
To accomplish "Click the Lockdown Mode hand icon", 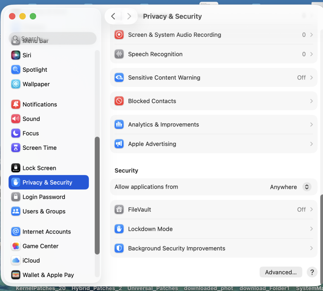I will (x=119, y=229).
